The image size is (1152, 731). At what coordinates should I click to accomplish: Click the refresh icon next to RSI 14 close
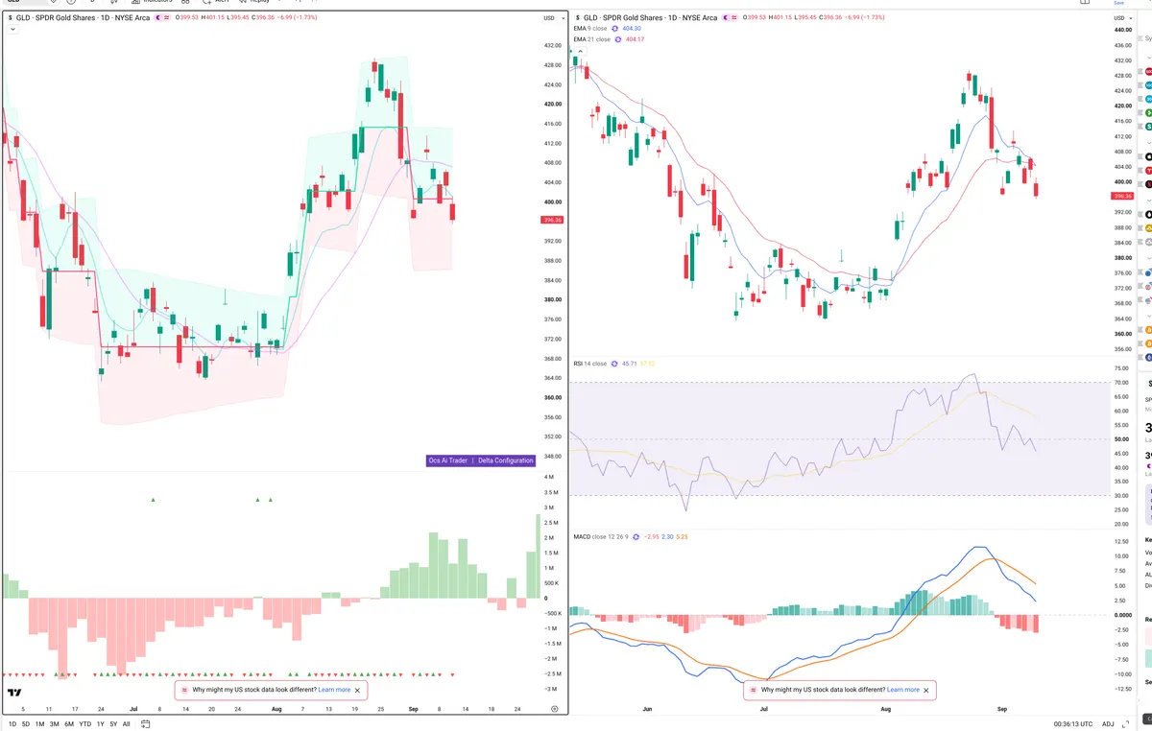pyautogui.click(x=614, y=364)
